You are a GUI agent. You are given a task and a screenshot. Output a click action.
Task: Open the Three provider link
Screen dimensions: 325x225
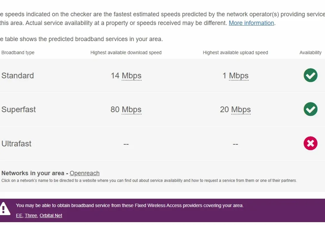(31, 215)
